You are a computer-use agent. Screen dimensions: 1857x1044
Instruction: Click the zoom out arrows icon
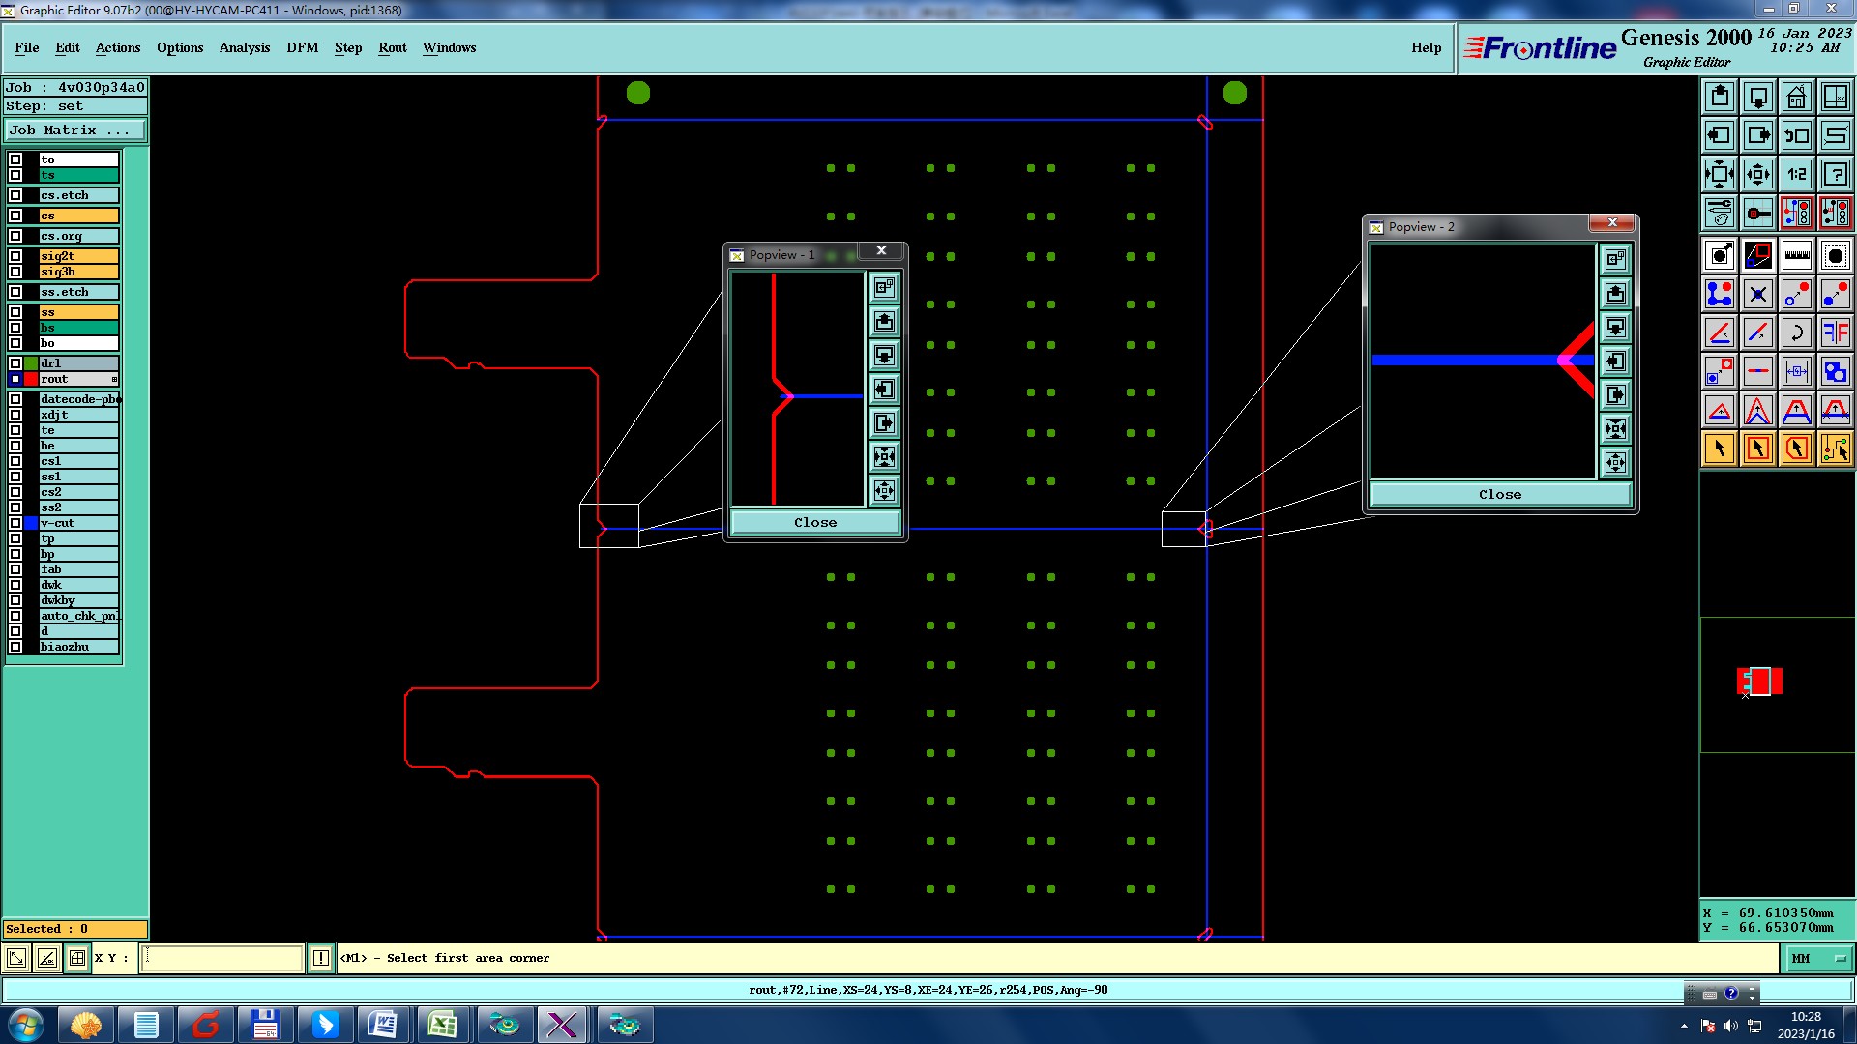coord(1758,174)
